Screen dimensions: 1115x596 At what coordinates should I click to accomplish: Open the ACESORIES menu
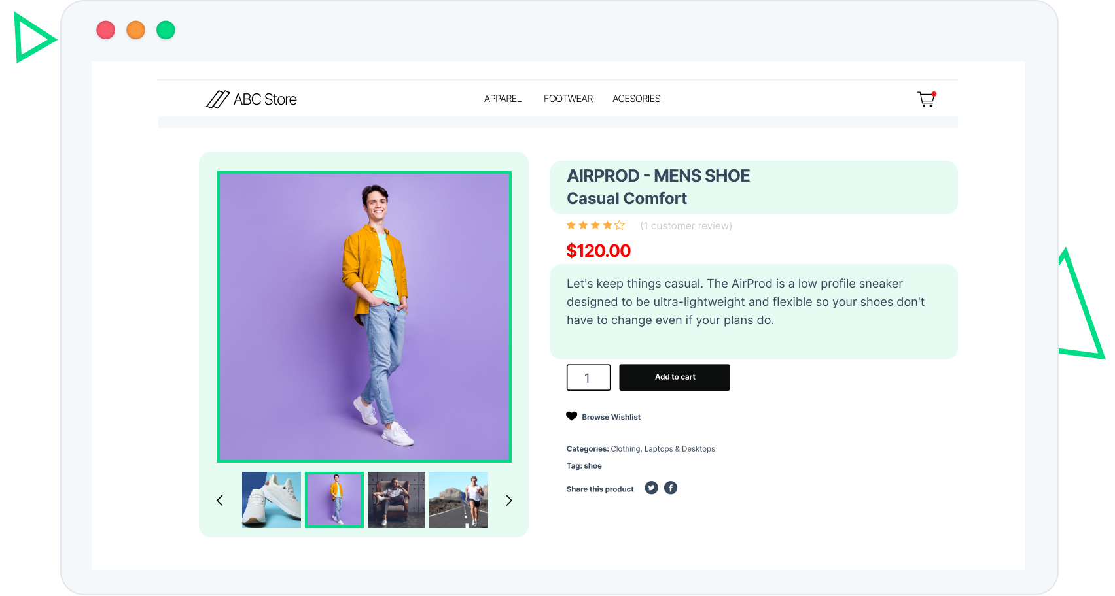637,99
